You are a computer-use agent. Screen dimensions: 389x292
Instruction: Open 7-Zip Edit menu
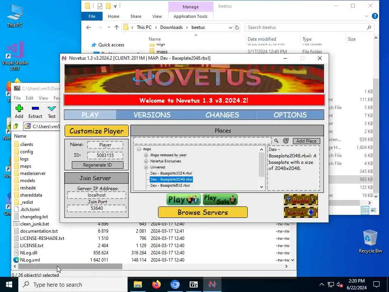[30, 98]
